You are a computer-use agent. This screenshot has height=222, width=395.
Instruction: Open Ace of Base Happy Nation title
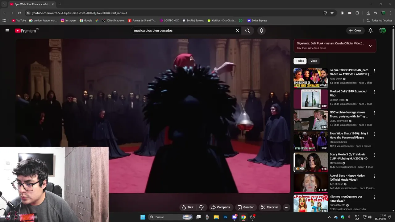[347, 178]
